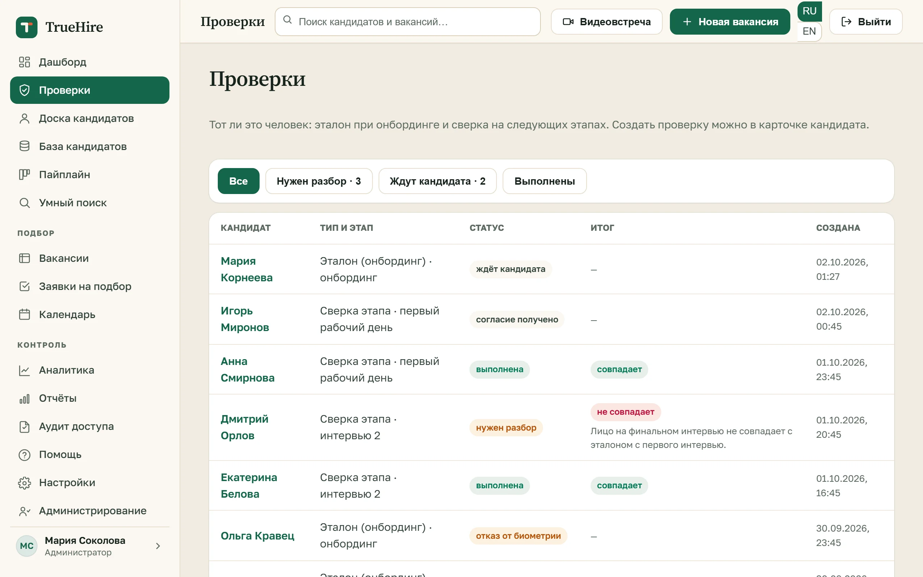Viewport: 923px width, 577px height.
Task: Click the согласие получено status badge
Action: coord(517,320)
